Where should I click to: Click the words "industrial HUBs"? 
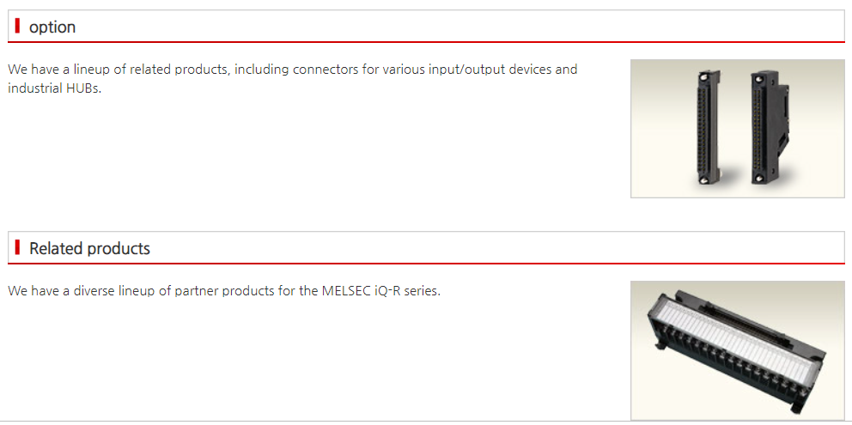click(54, 88)
